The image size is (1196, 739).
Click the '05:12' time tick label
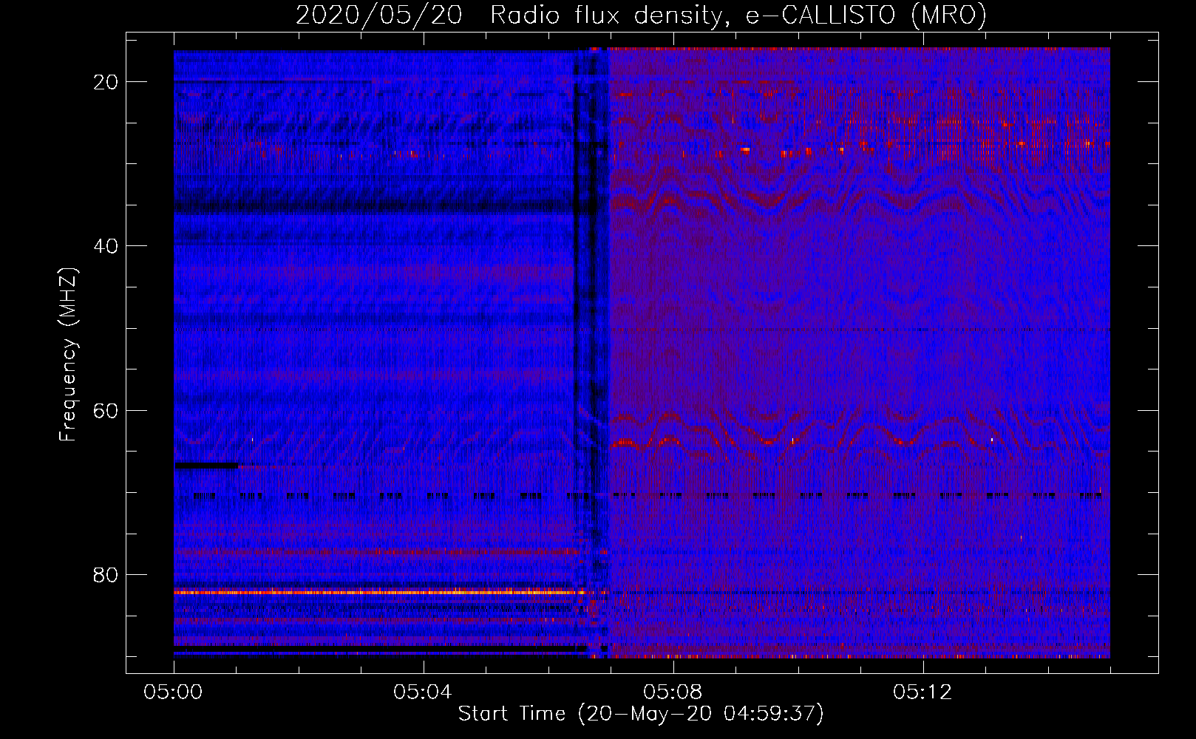point(923,692)
